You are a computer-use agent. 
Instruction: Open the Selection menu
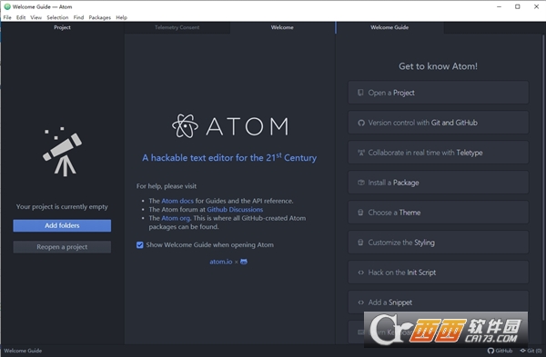pos(57,17)
